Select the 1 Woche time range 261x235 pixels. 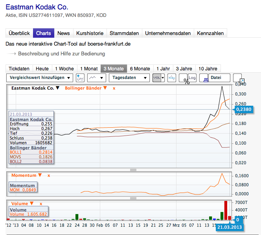(x=64, y=68)
